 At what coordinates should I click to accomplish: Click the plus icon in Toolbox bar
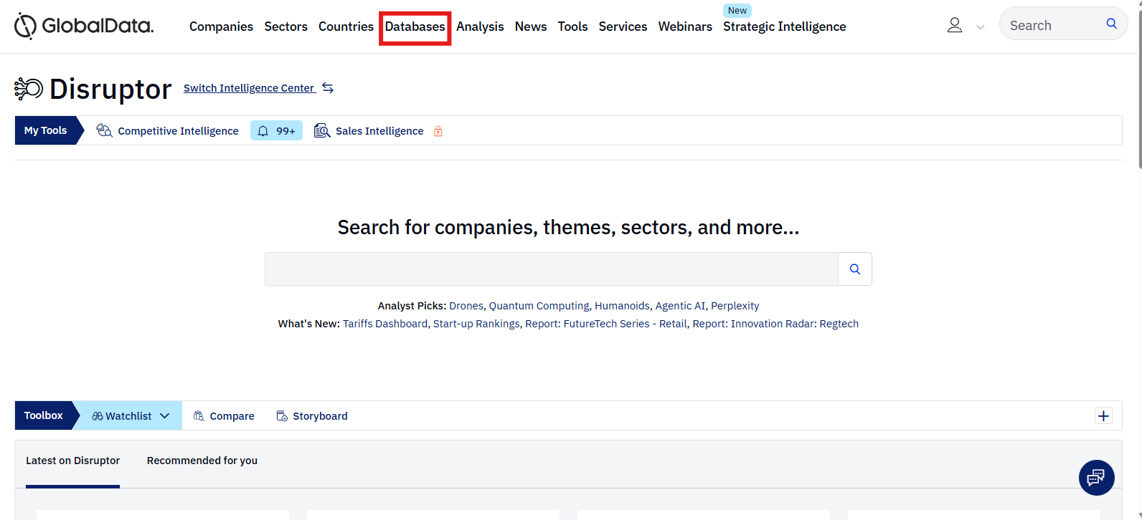click(x=1103, y=415)
